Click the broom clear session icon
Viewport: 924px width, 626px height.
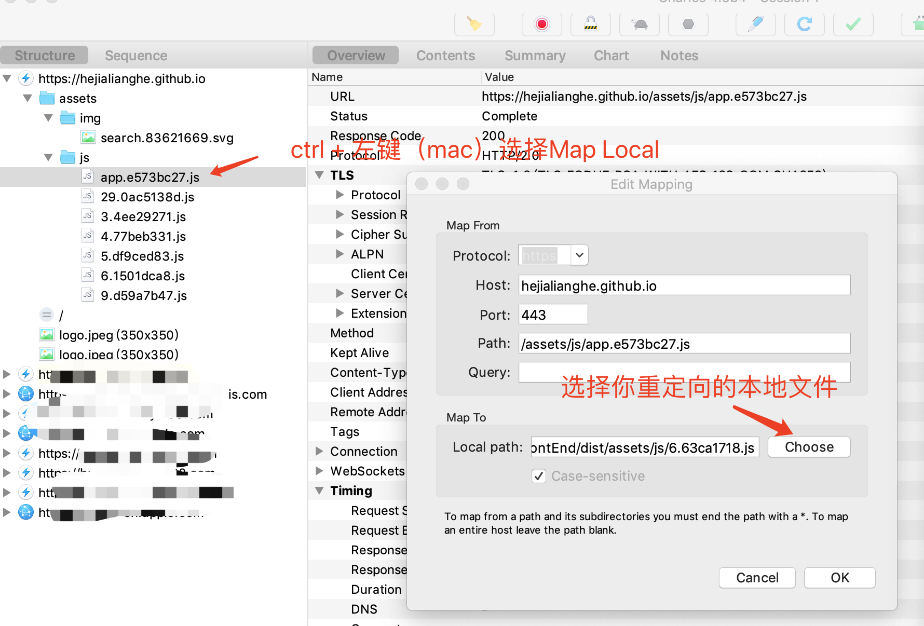(x=474, y=24)
